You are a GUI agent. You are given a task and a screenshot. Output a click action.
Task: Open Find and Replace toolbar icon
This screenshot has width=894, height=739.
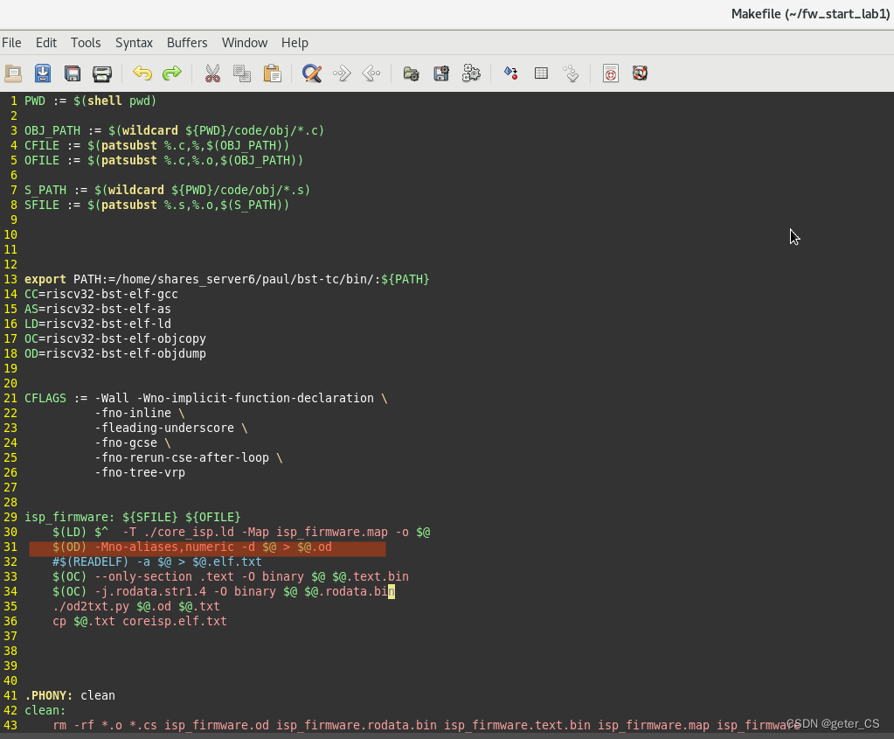(x=312, y=73)
